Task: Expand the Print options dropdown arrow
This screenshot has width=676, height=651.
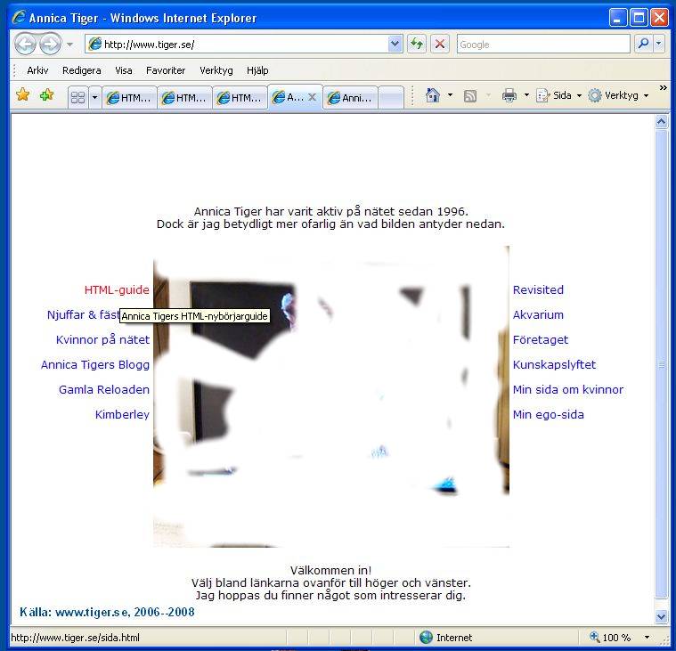Action: pyautogui.click(x=526, y=95)
